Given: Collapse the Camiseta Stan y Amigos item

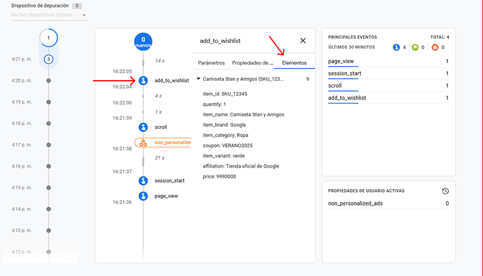Looking at the screenshot, I should (199, 79).
